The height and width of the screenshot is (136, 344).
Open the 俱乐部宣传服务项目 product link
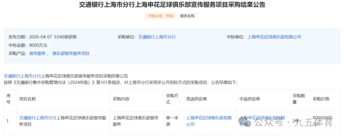(x=71, y=53)
